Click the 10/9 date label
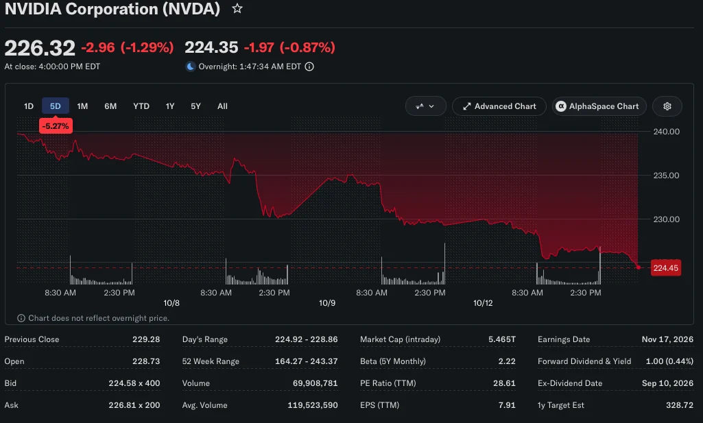This screenshot has width=703, height=423. coord(327,303)
